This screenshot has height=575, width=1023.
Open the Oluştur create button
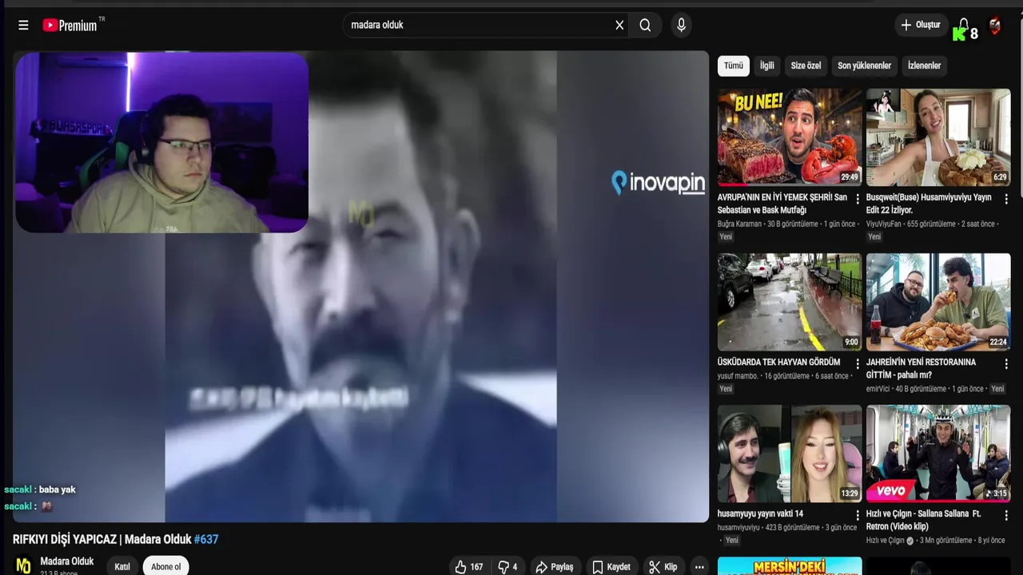tap(921, 25)
